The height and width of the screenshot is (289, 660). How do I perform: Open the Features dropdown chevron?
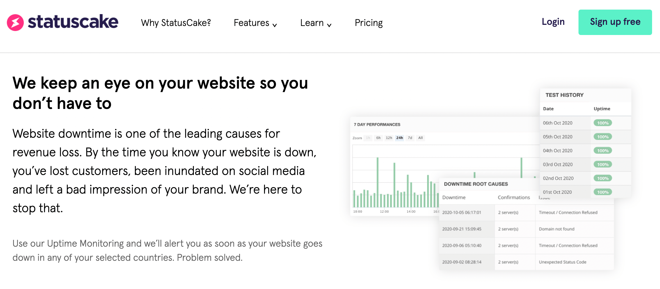tap(275, 25)
